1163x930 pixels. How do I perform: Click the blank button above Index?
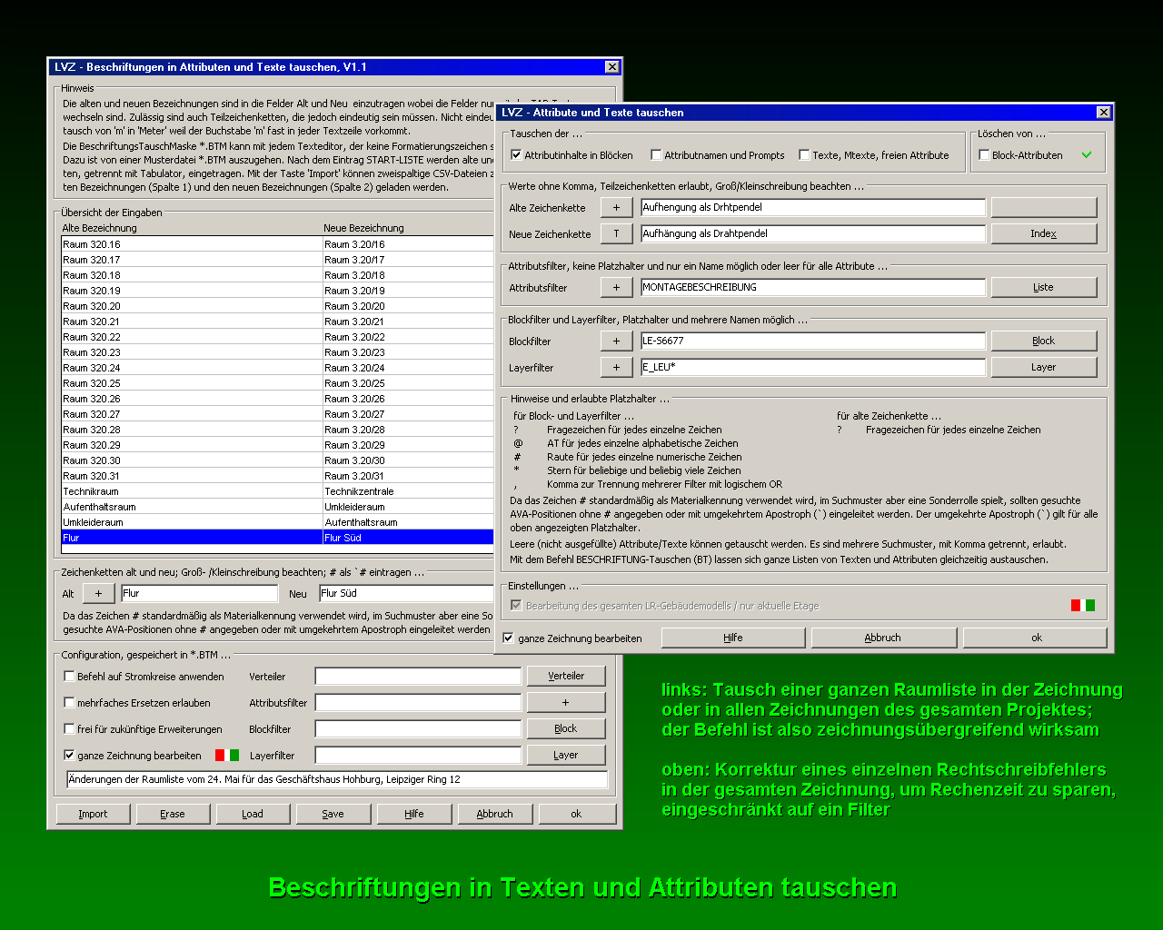pos(1043,208)
